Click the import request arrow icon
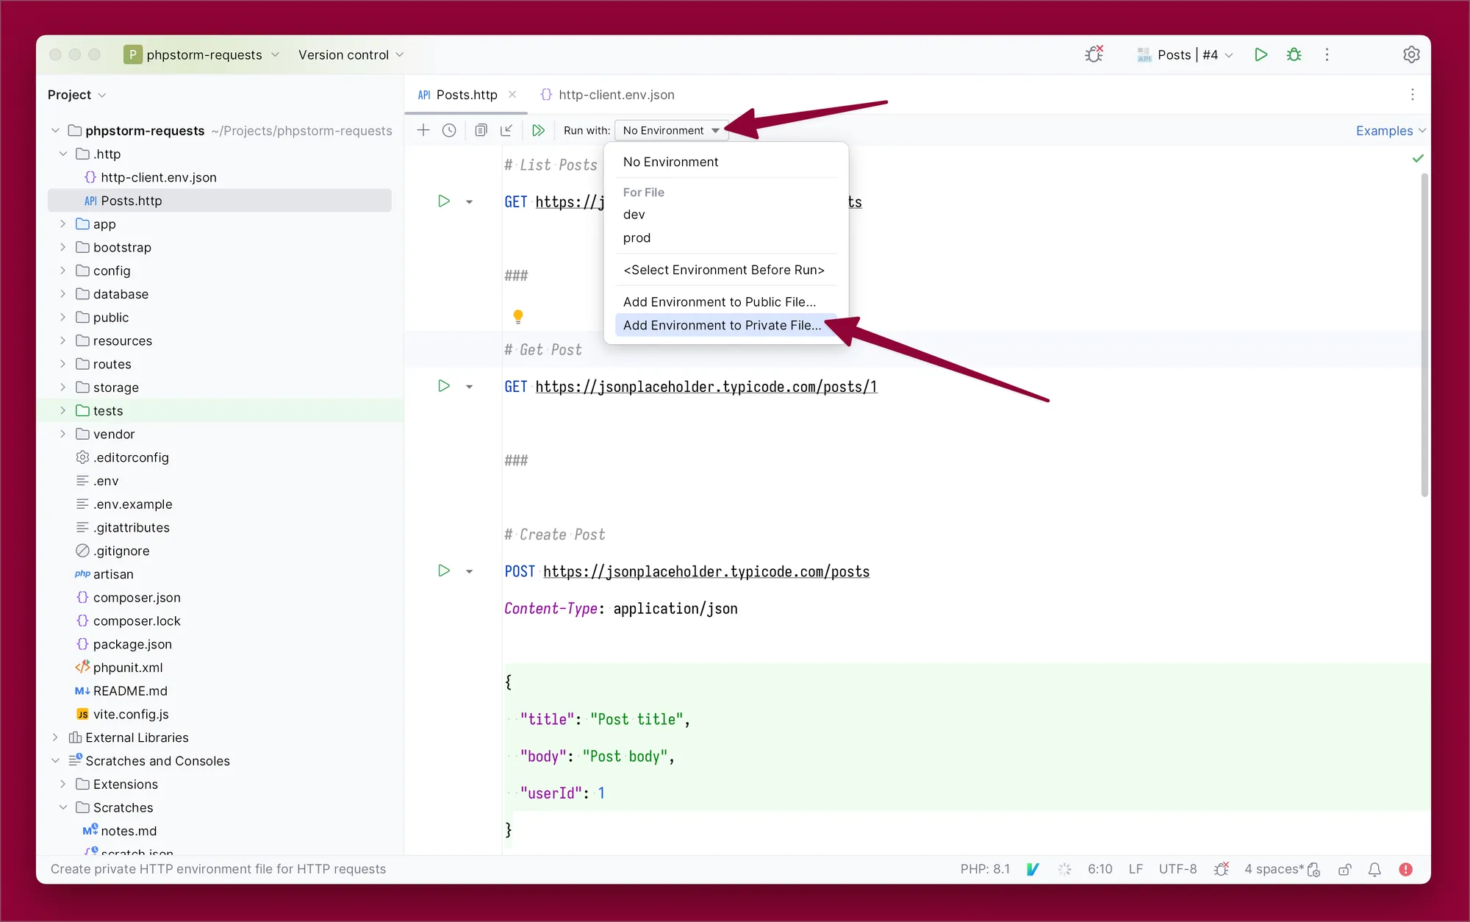 [506, 130]
